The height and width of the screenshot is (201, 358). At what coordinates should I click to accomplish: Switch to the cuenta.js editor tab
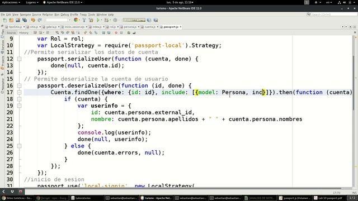coord(150,27)
